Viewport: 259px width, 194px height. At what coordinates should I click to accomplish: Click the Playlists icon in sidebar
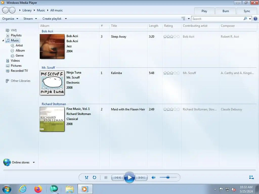tap(8, 35)
